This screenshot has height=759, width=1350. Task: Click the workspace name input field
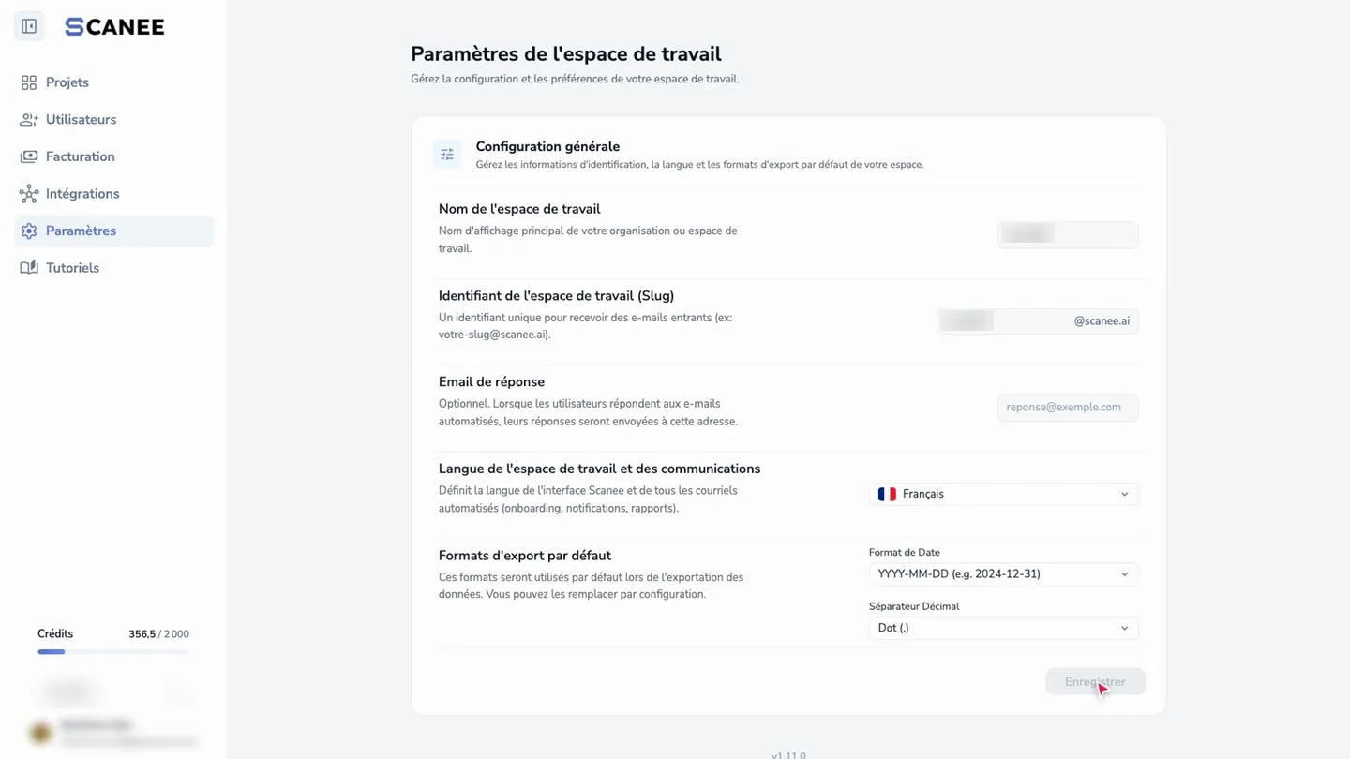(x=1068, y=234)
